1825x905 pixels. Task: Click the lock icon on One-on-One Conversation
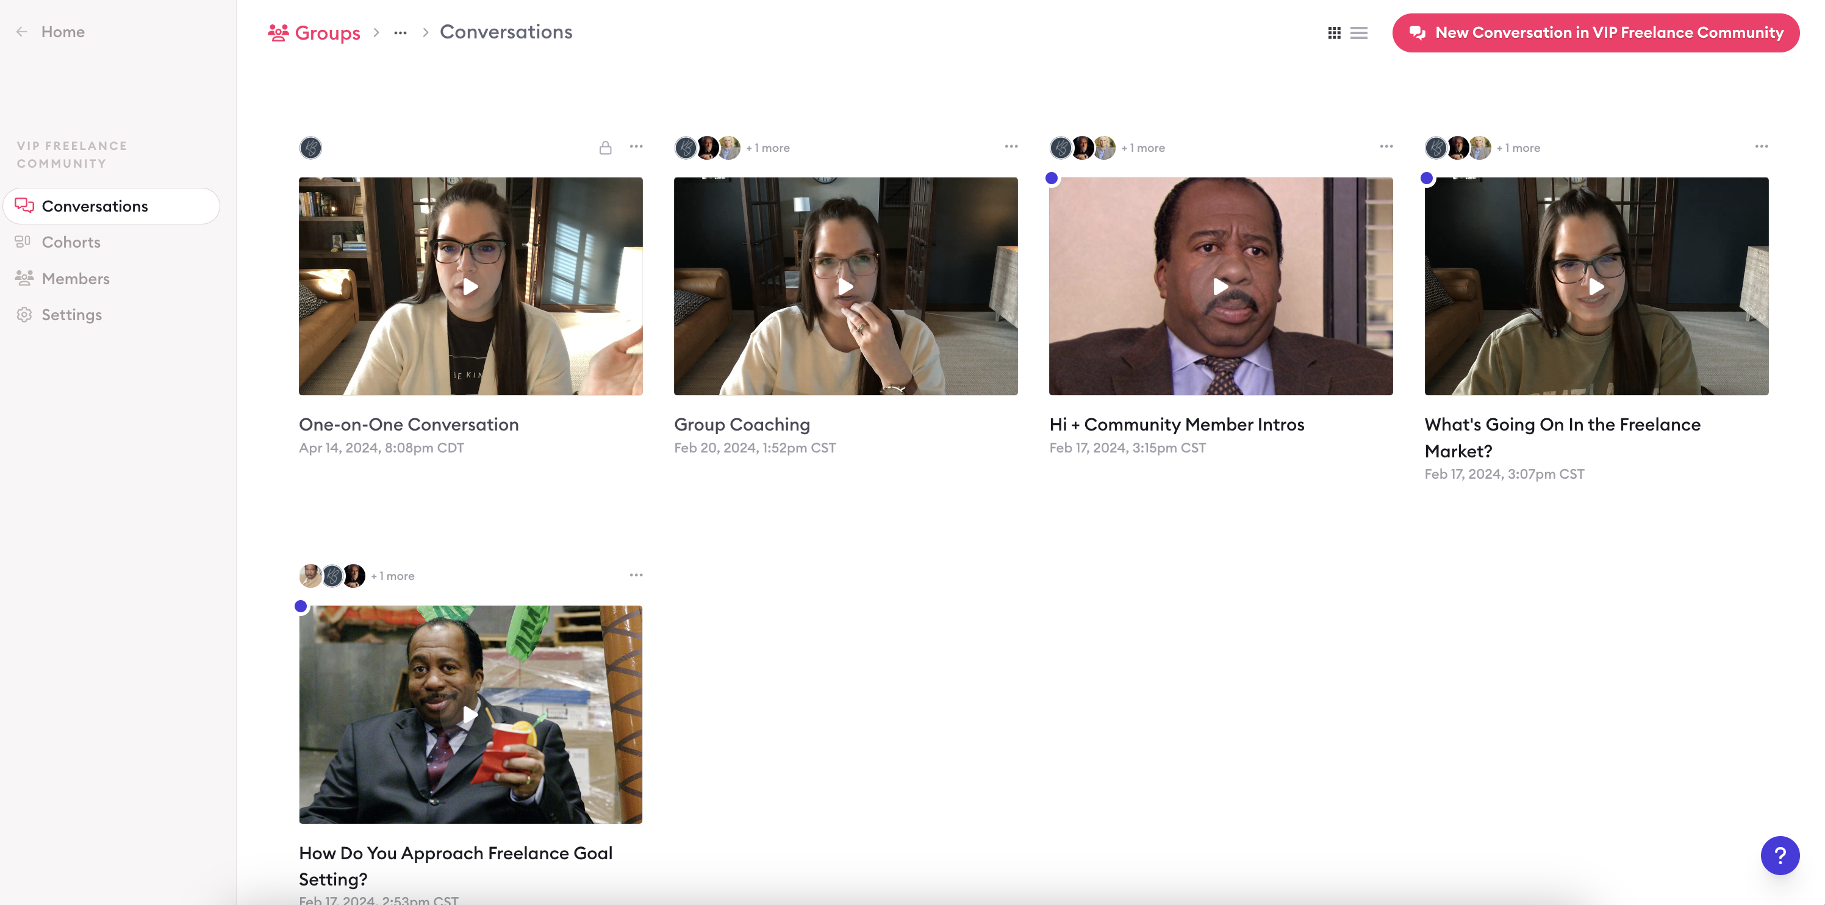coord(605,148)
